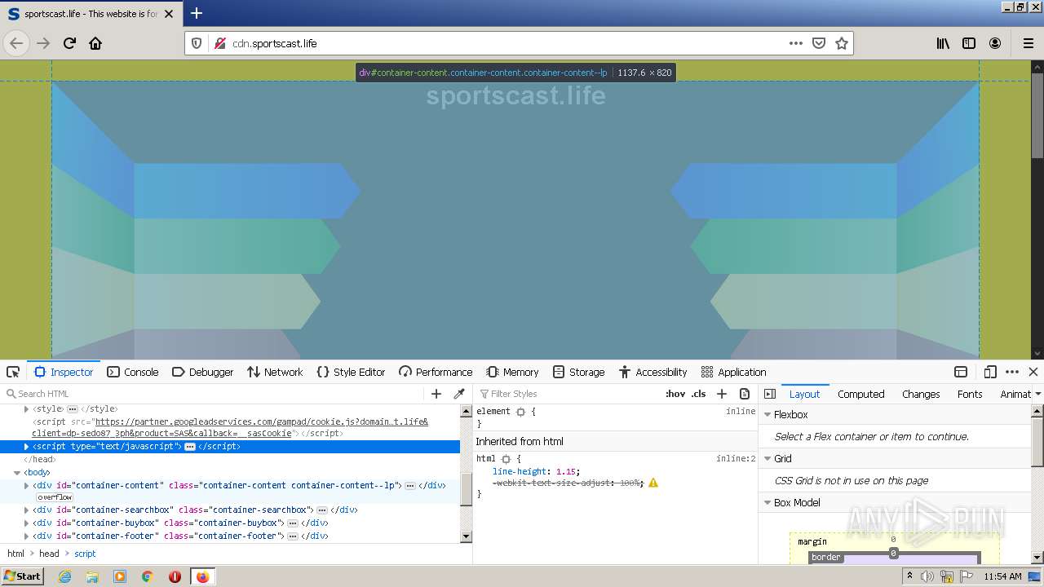1044x587 pixels.
Task: Toggle the sidebars view
Action: click(x=969, y=43)
